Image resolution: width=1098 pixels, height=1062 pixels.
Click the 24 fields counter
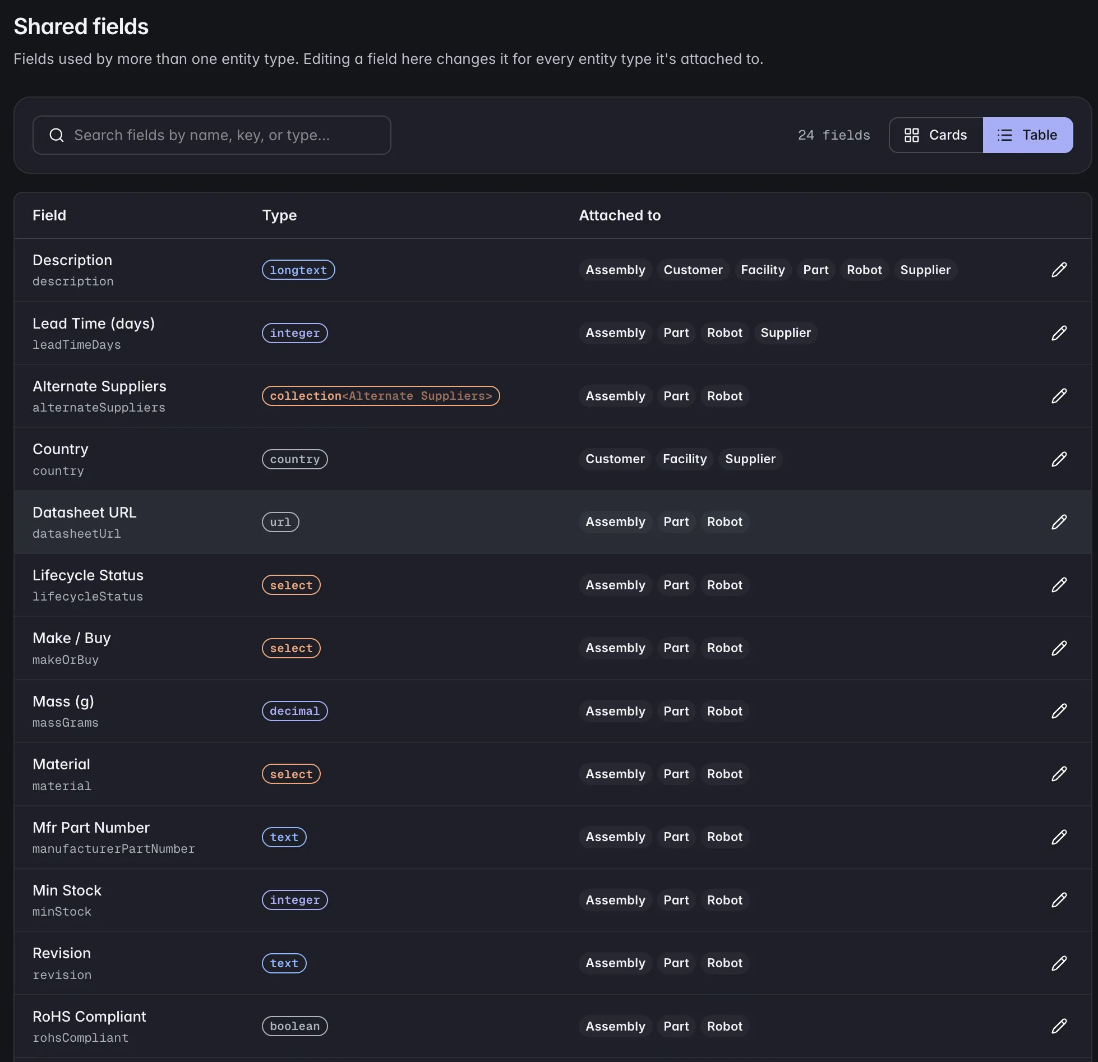(x=834, y=135)
